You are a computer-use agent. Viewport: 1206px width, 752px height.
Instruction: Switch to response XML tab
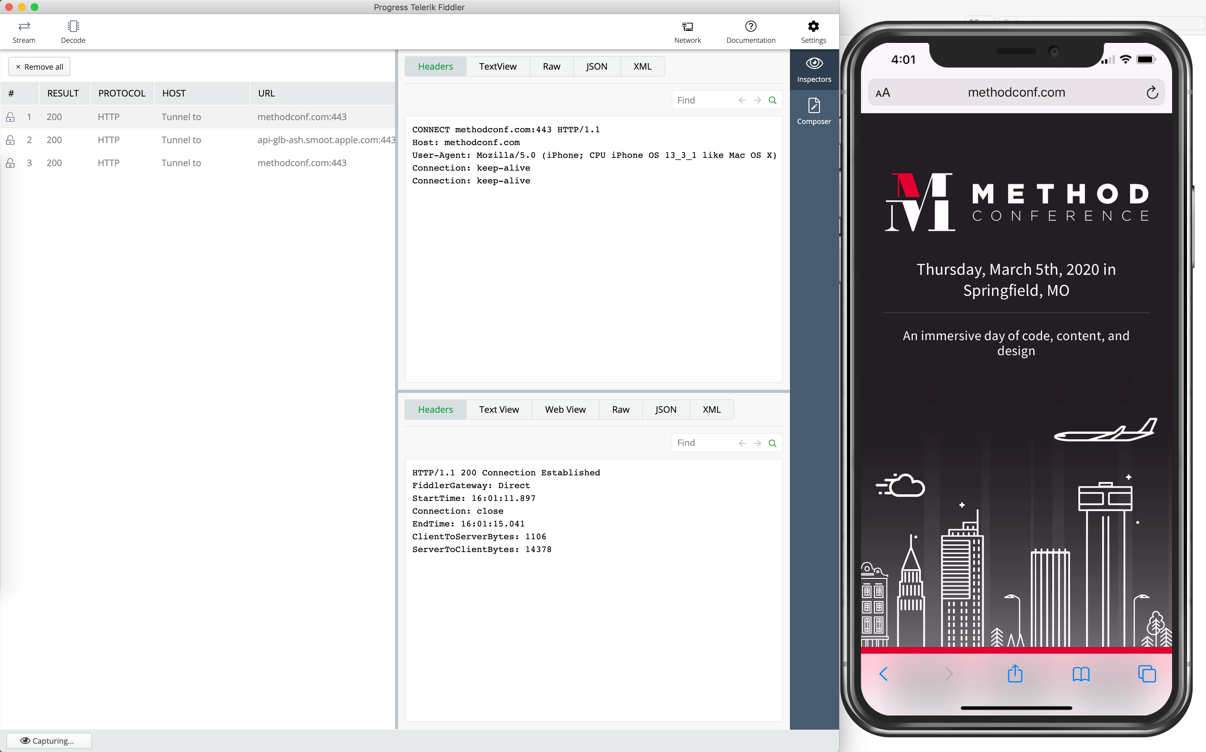[712, 409]
